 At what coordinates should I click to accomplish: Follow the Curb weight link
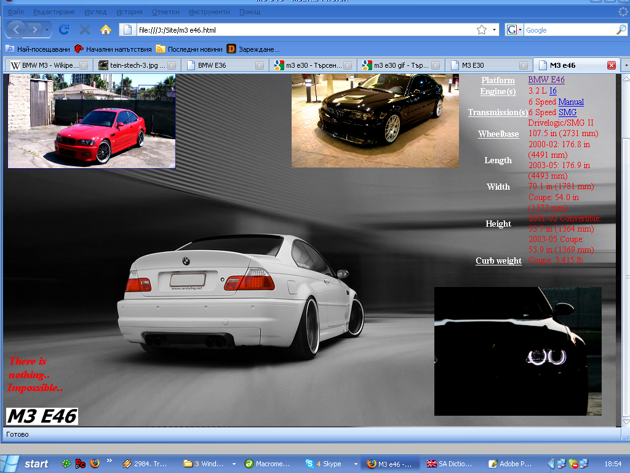point(498,261)
